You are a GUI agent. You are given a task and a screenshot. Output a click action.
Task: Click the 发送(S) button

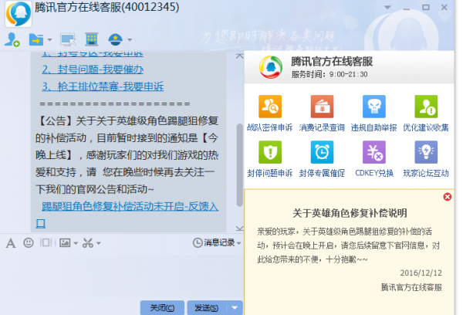(207, 308)
